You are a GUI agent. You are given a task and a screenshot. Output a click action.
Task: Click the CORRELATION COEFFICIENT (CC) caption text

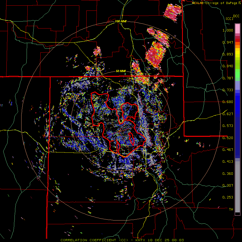(94, 240)
